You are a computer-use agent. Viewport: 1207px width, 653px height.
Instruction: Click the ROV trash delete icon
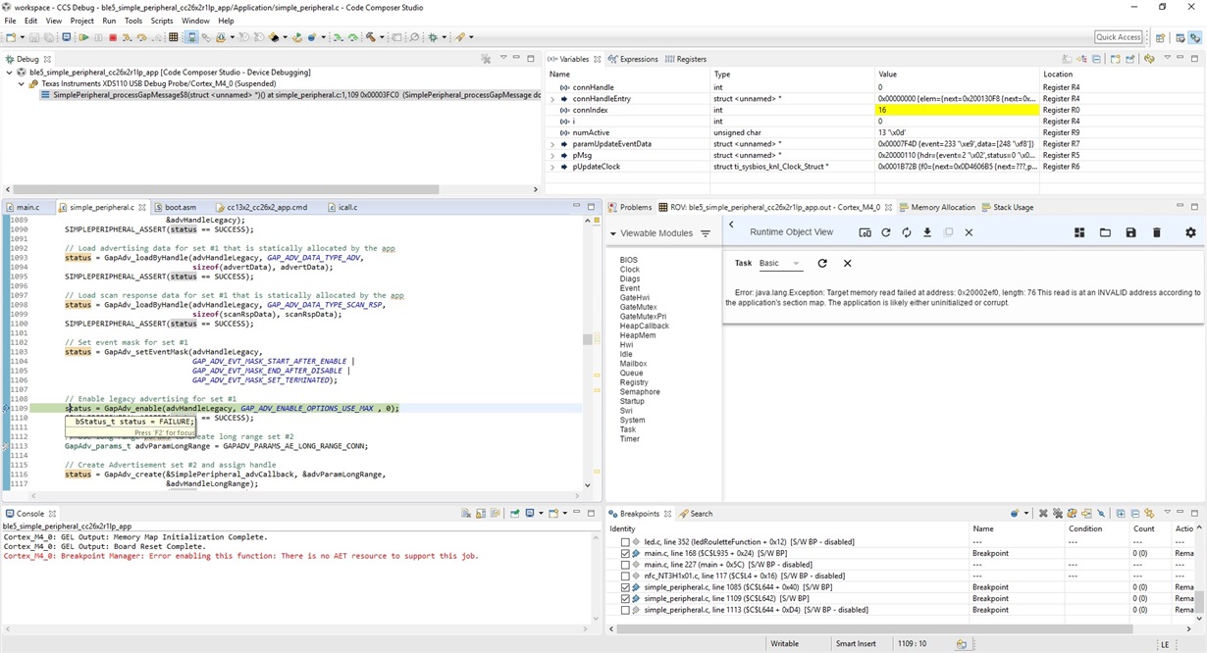[1156, 232]
